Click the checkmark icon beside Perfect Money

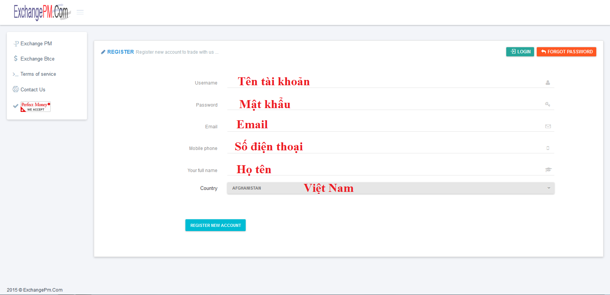(x=16, y=106)
